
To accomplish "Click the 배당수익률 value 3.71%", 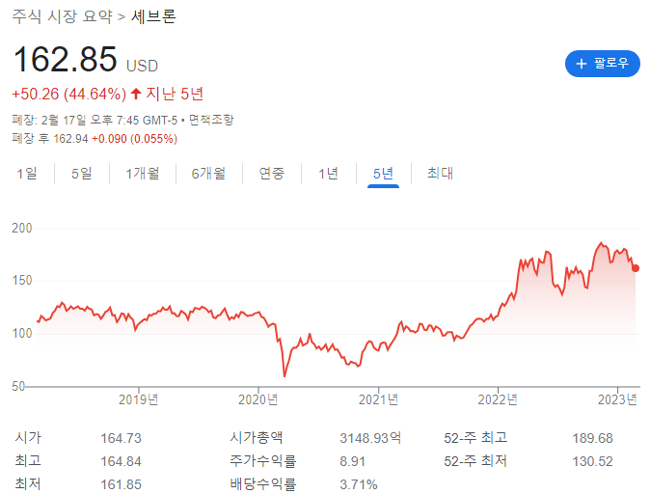I will click(359, 484).
